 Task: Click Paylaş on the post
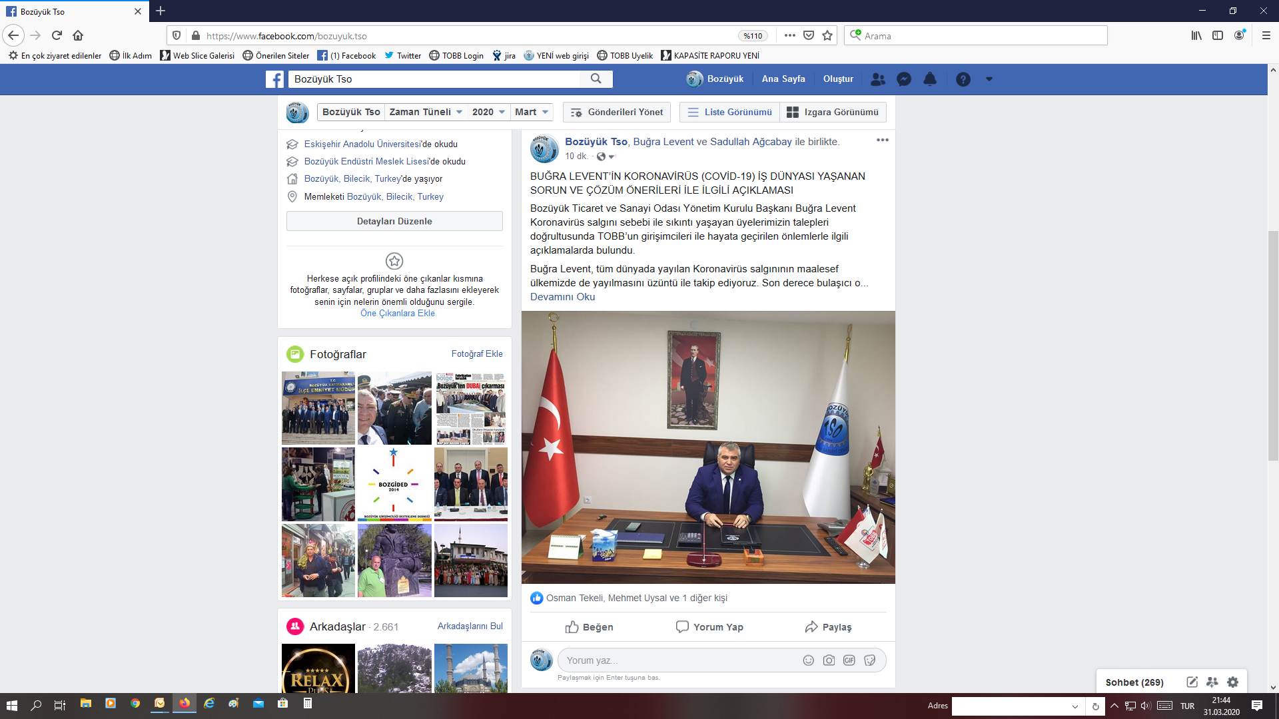828,627
